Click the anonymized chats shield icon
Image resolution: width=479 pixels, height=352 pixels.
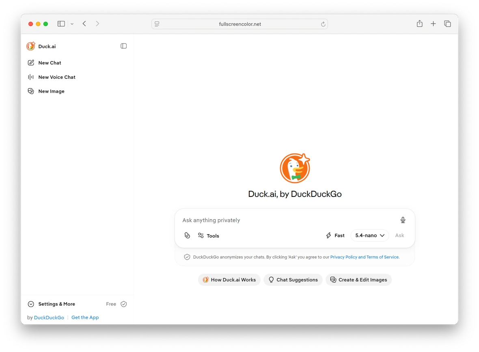[x=187, y=257]
